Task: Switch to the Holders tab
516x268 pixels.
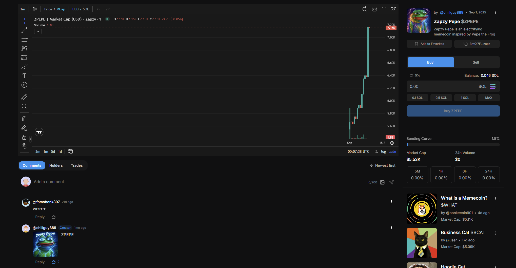Action: 56,165
